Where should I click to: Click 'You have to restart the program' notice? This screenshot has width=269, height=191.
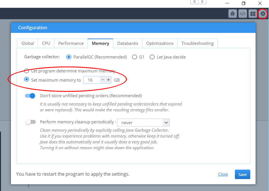(x=73, y=174)
